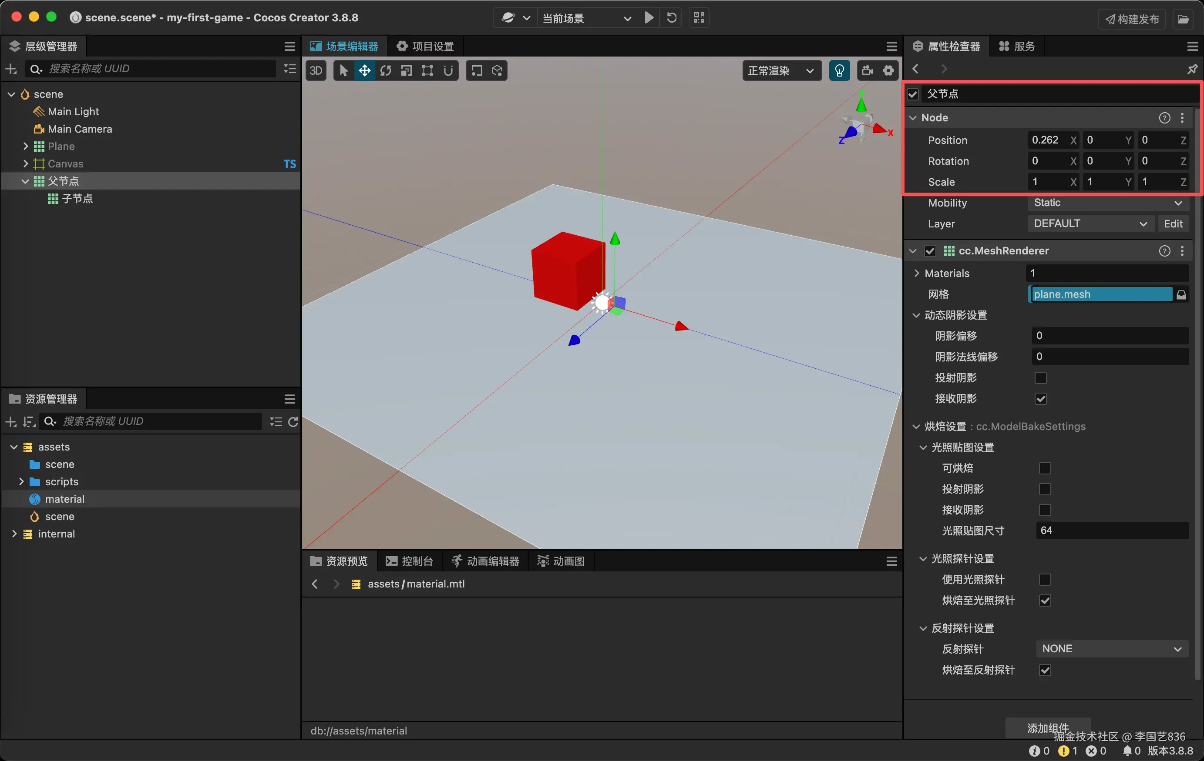Click the layer Edit button
1204x761 pixels.
point(1173,224)
